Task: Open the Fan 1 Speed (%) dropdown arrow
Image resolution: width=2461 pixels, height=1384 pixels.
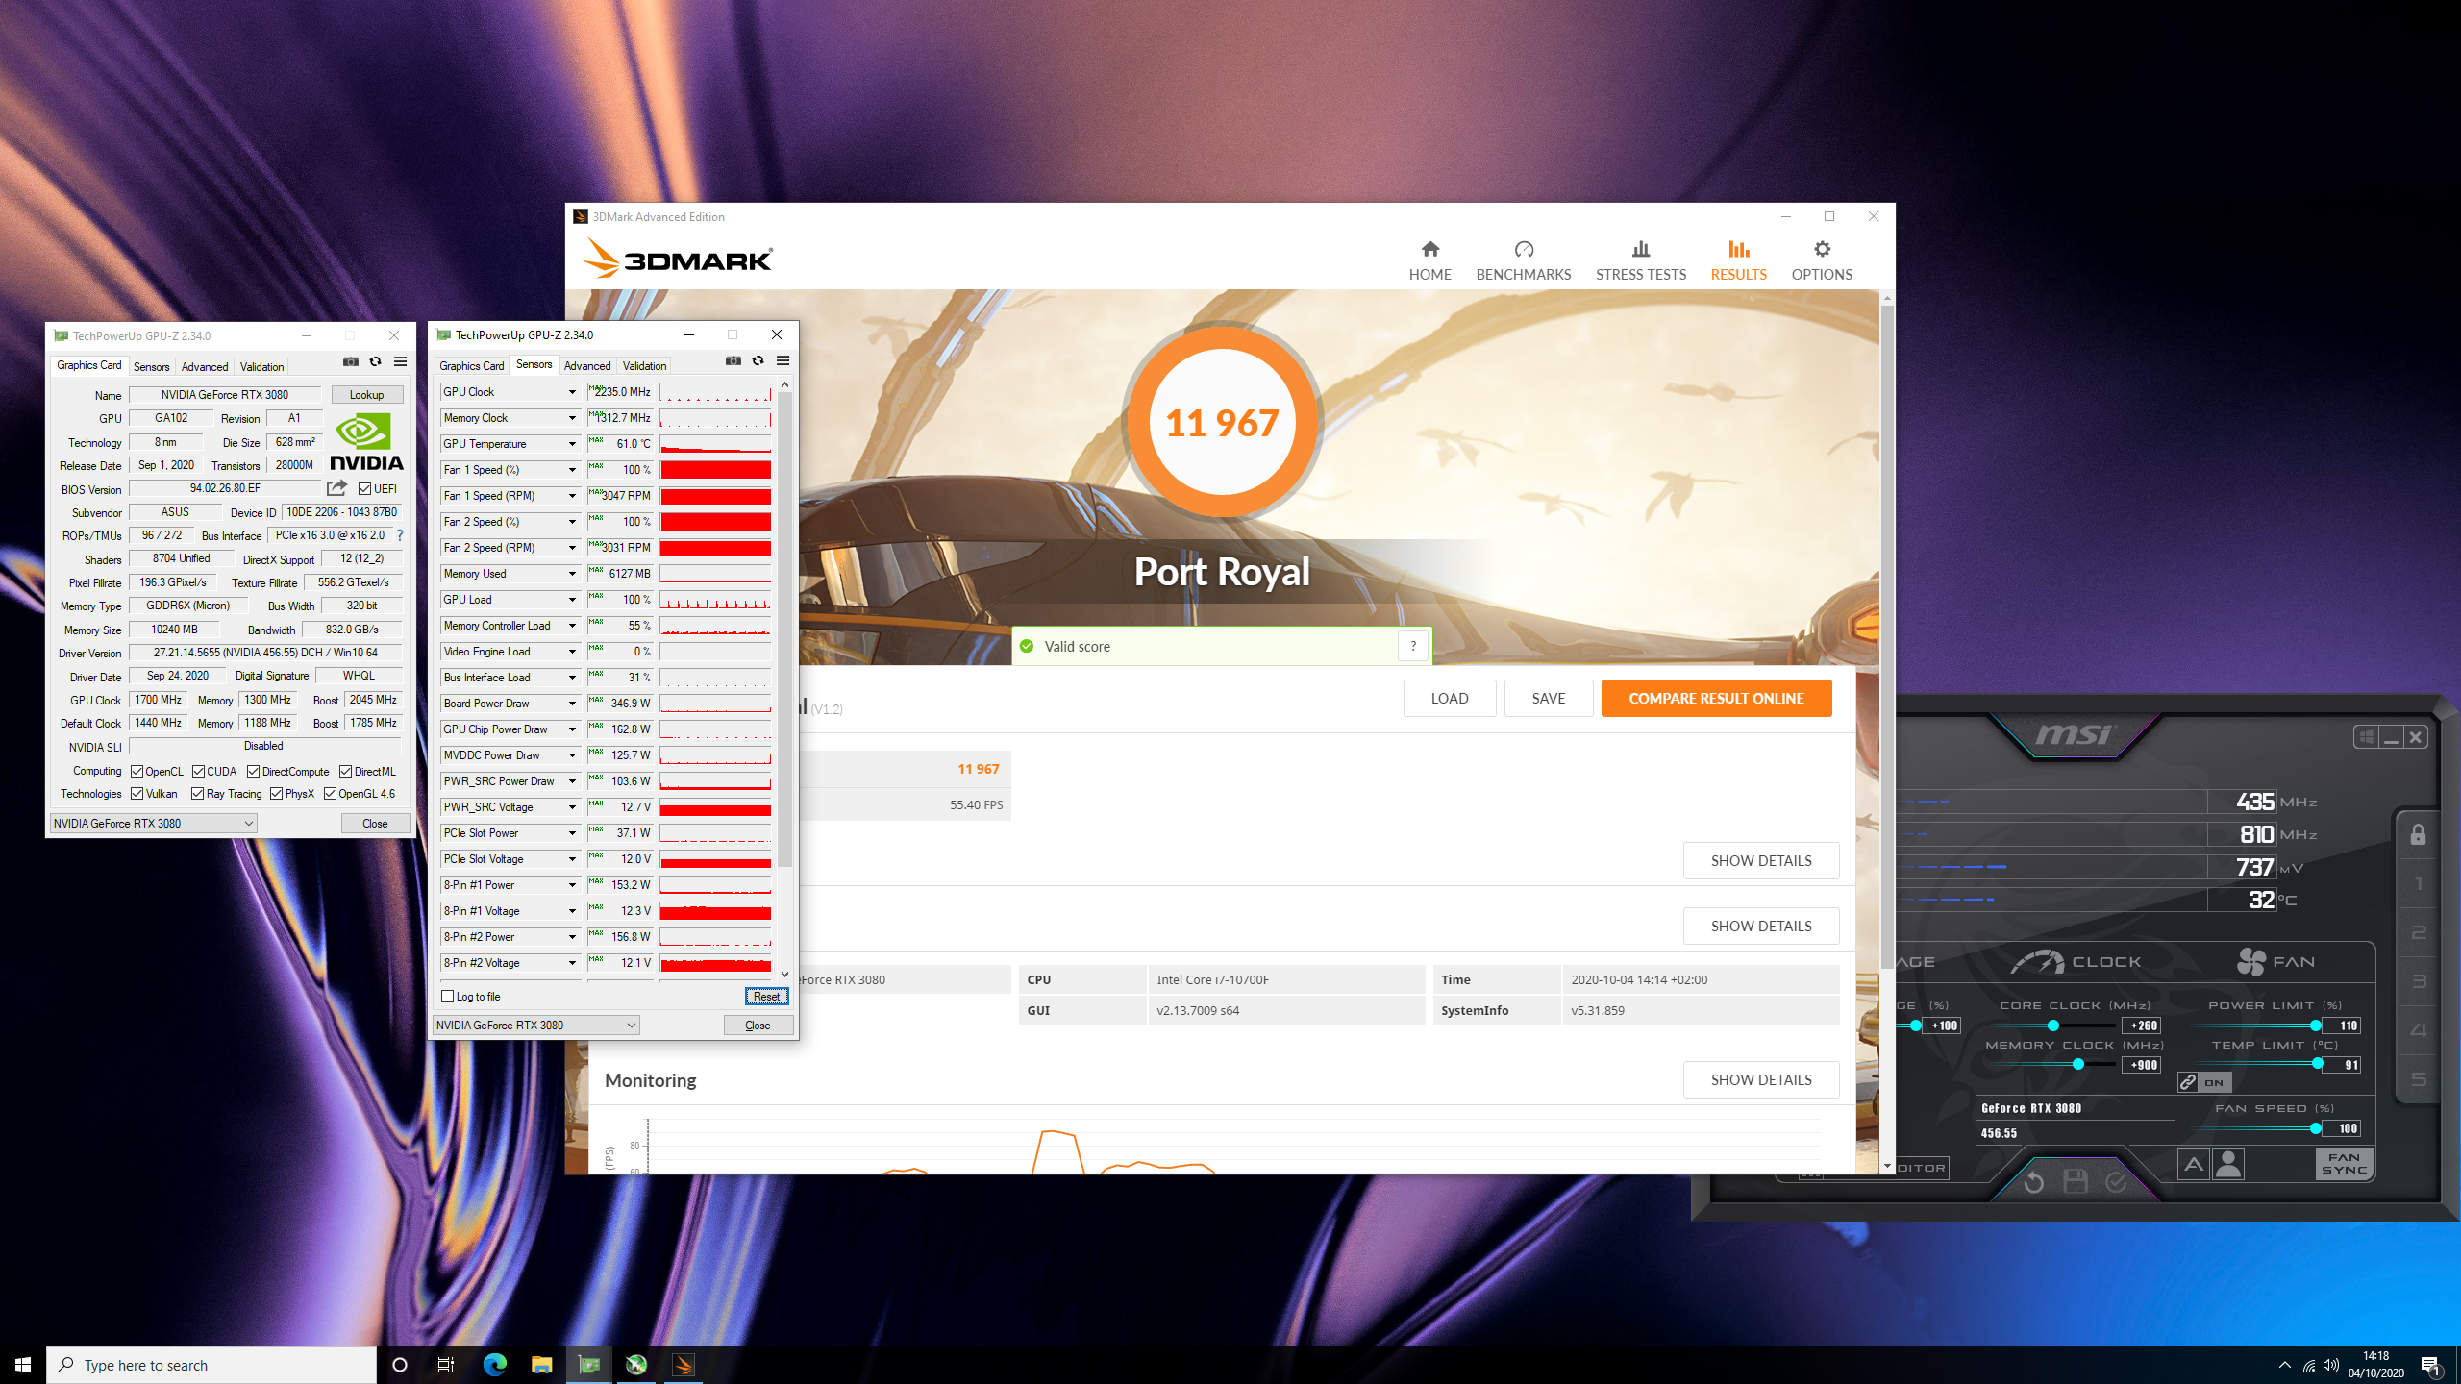Action: click(572, 470)
